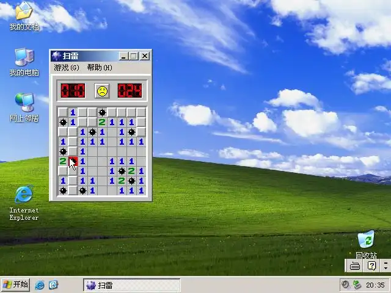Screen dimensions: 391x293
Task: Click the sad smiley face to restart
Action: coord(102,91)
